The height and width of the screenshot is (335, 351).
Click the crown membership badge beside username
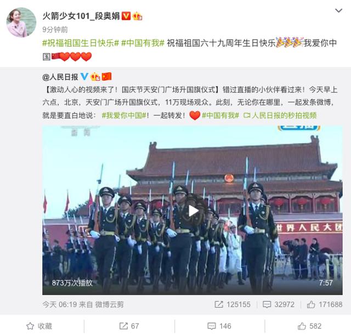coord(137,16)
